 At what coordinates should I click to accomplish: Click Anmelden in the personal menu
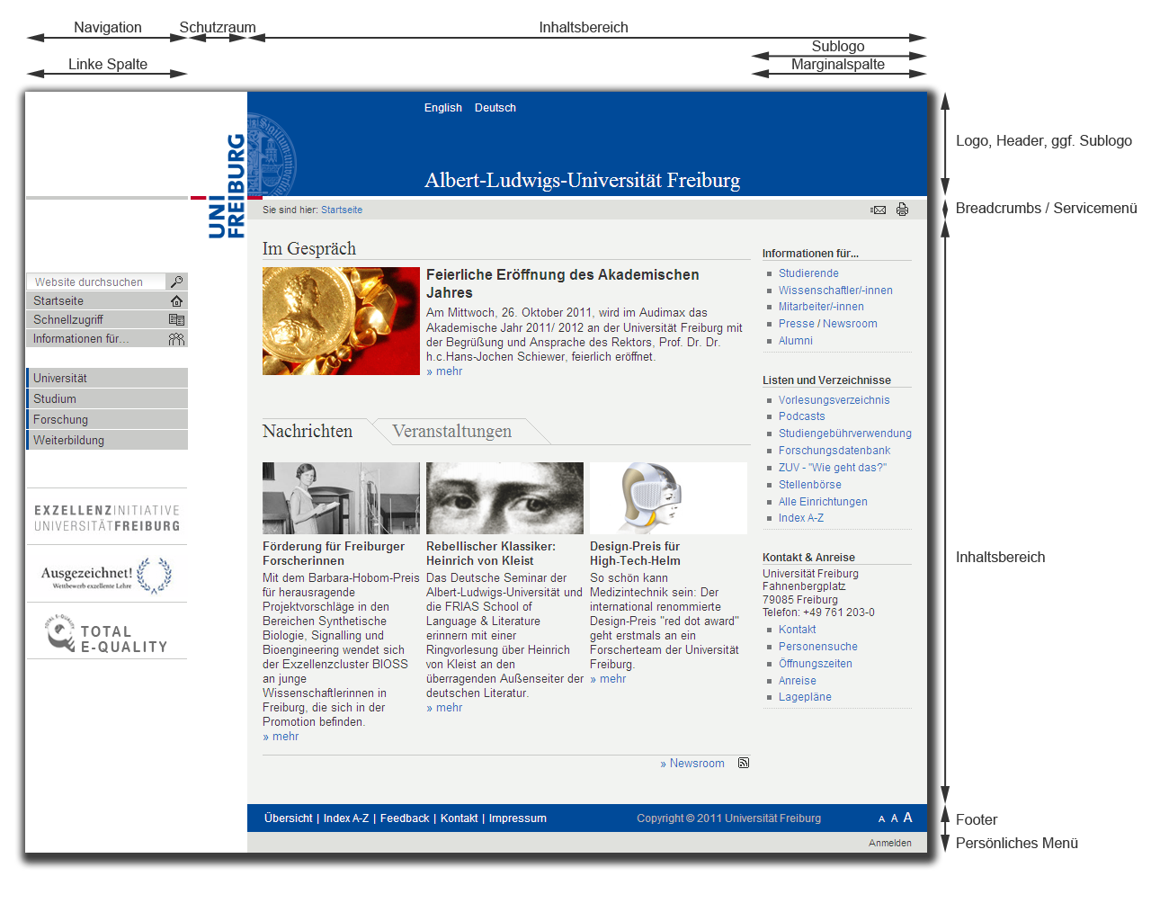890,843
